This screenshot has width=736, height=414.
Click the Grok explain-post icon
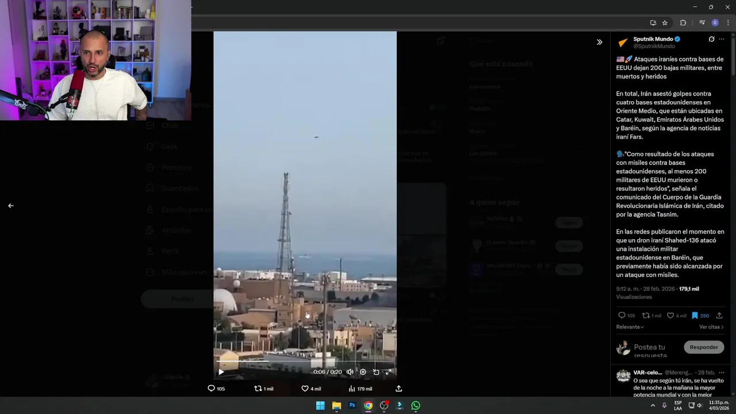(x=711, y=39)
